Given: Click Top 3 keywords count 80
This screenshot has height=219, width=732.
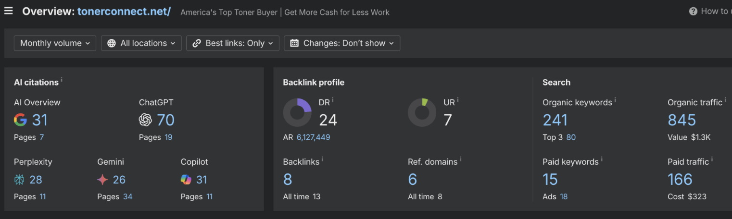Looking at the screenshot, I should pyautogui.click(x=571, y=137).
